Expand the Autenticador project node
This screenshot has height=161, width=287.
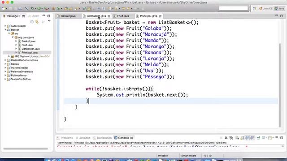(x=5, y=26)
